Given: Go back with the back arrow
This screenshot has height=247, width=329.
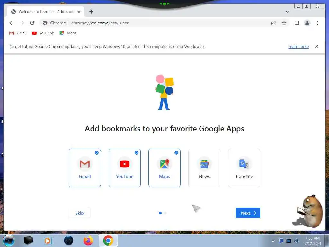Looking at the screenshot, I should click(12, 23).
